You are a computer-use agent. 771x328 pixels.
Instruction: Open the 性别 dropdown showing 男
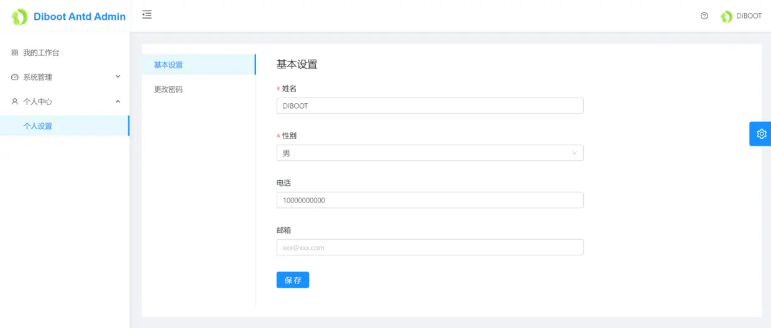[430, 153]
